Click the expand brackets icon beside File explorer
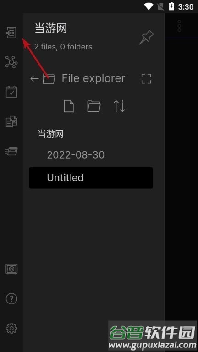Viewport: 198px width, 352px height. tap(146, 79)
